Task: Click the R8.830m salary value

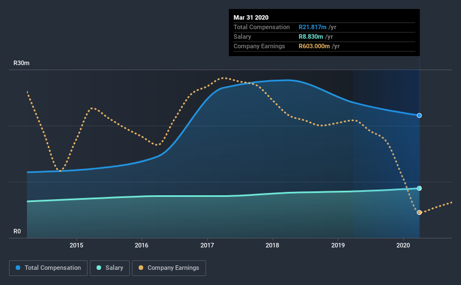Action: click(x=311, y=36)
